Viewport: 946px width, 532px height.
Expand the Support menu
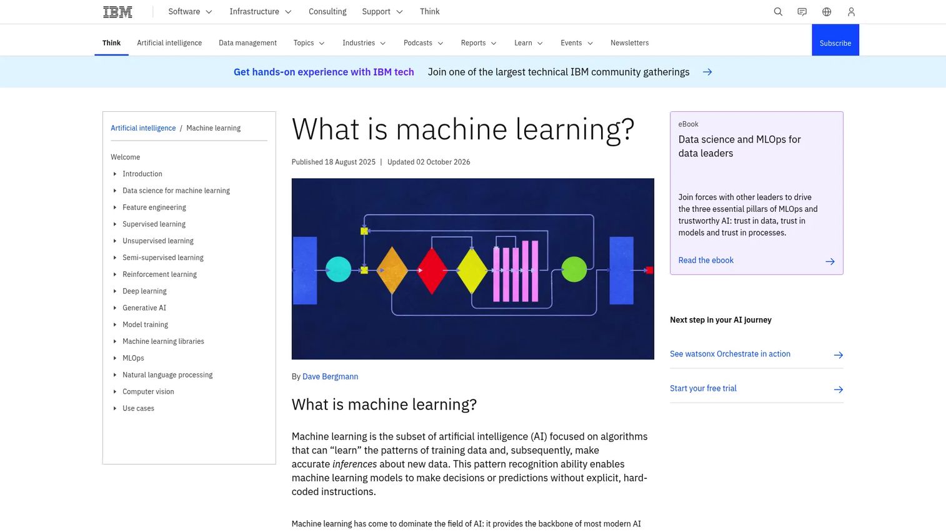[382, 11]
